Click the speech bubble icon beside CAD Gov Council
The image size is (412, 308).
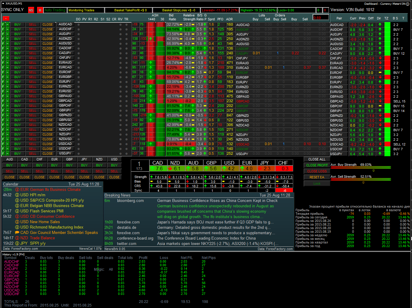(x=17, y=233)
